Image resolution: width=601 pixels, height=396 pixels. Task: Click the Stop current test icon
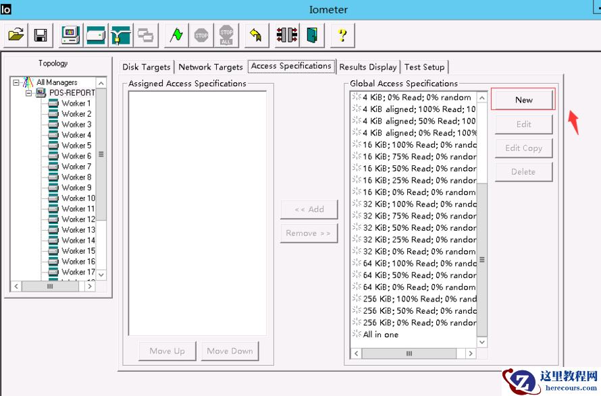[201, 35]
